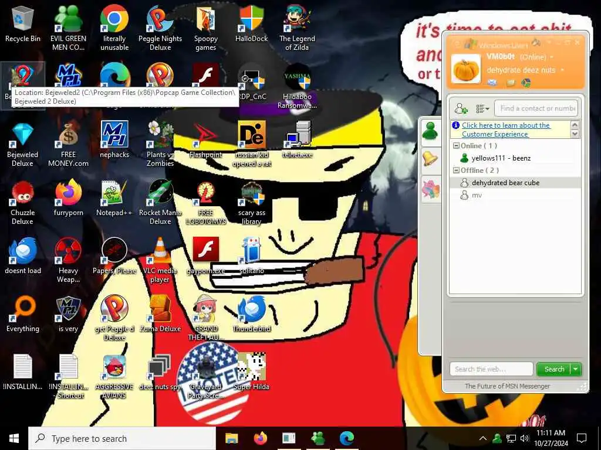The image size is (601, 450).
Task: Click the green Search button
Action: (x=554, y=369)
